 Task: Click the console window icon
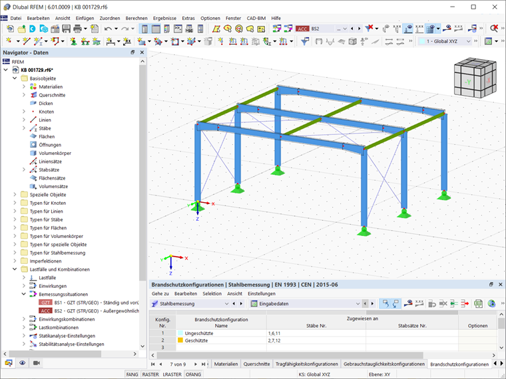(x=178, y=29)
